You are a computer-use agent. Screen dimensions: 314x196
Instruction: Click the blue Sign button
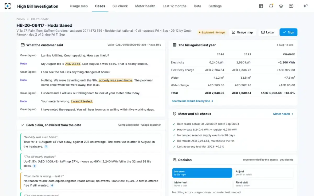[x=288, y=32]
